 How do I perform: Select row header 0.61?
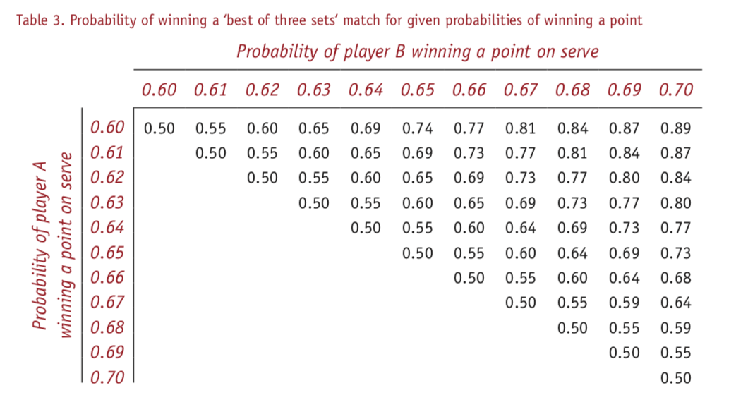[x=107, y=152]
